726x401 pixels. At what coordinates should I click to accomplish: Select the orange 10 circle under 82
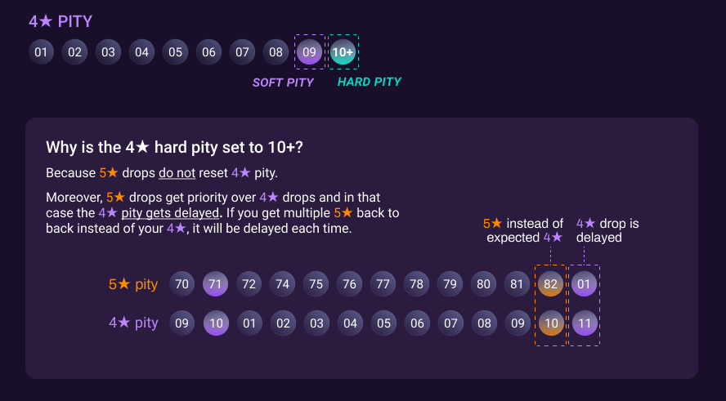pyautogui.click(x=550, y=323)
